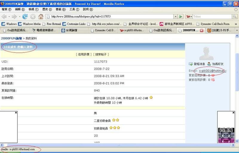
Task: Switch to the first Gm話我認為玩 tab
Action: click(x=15, y=30)
